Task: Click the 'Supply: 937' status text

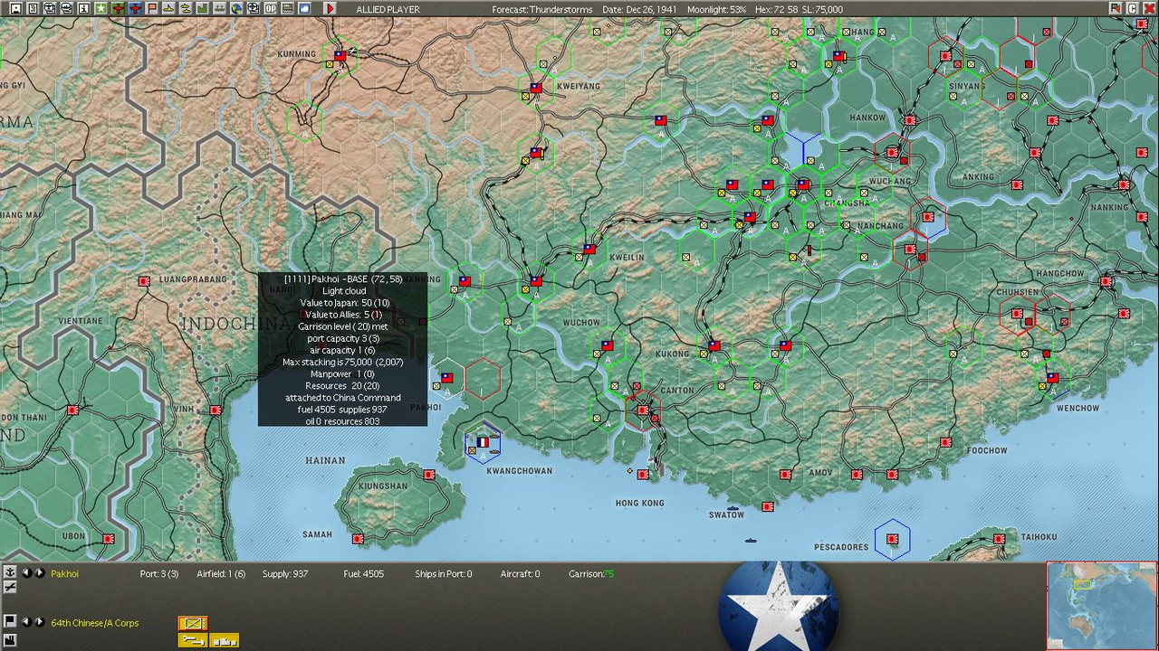Action: coord(285,574)
